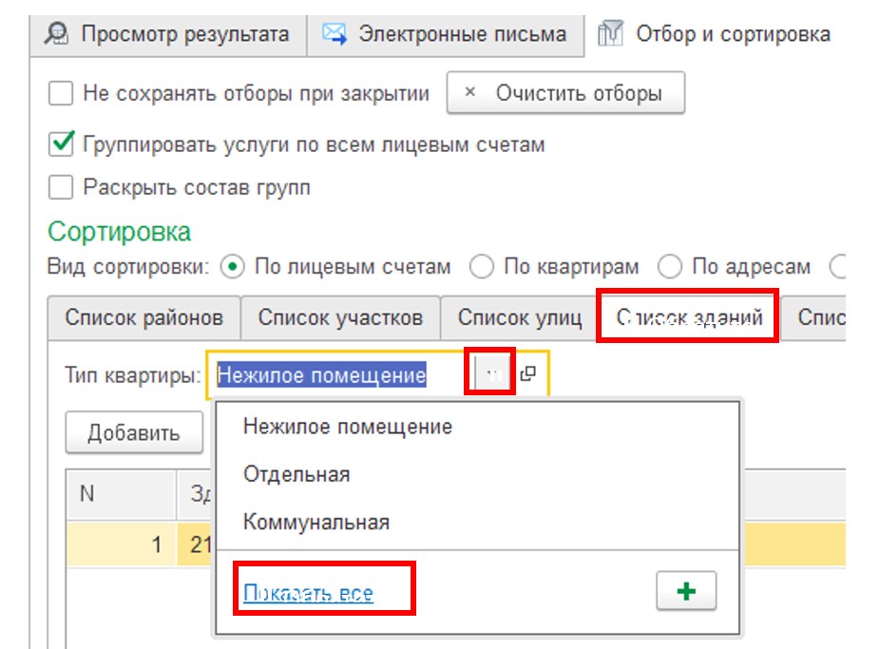
Task: Choose Коммунальная from the dropdown list
Action: (316, 523)
